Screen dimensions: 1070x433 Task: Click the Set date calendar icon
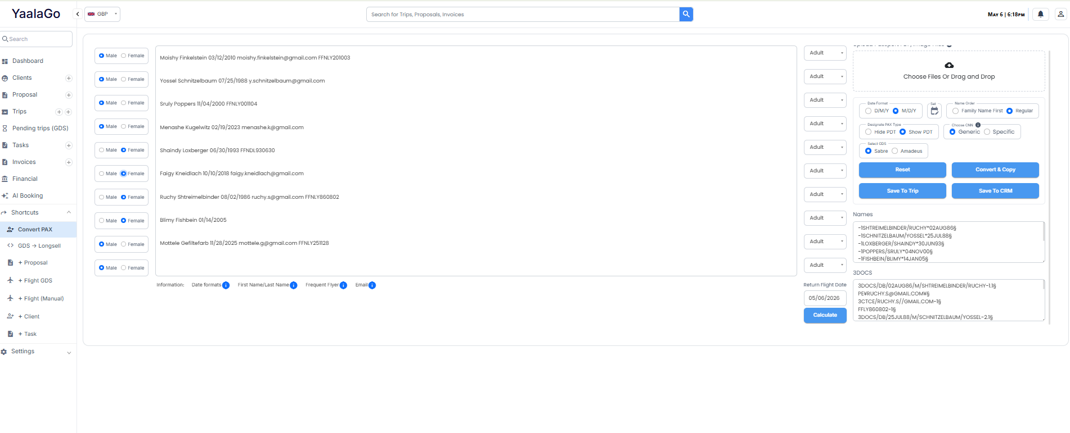pos(934,111)
